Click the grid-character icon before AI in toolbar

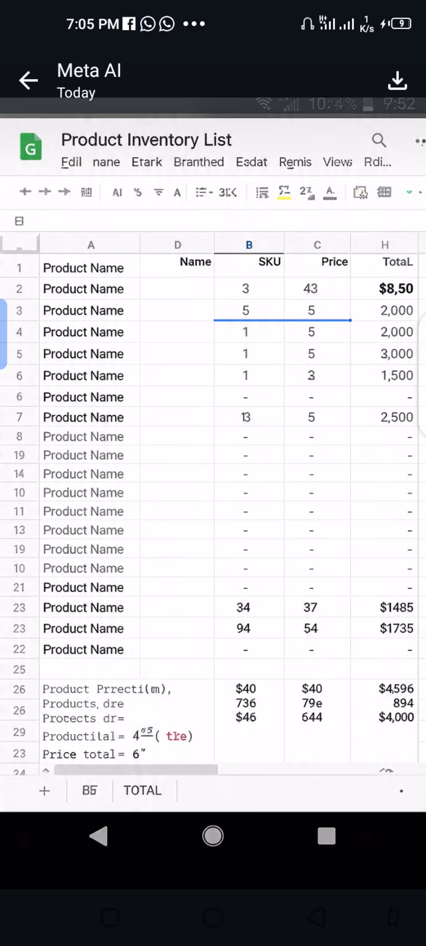86,192
